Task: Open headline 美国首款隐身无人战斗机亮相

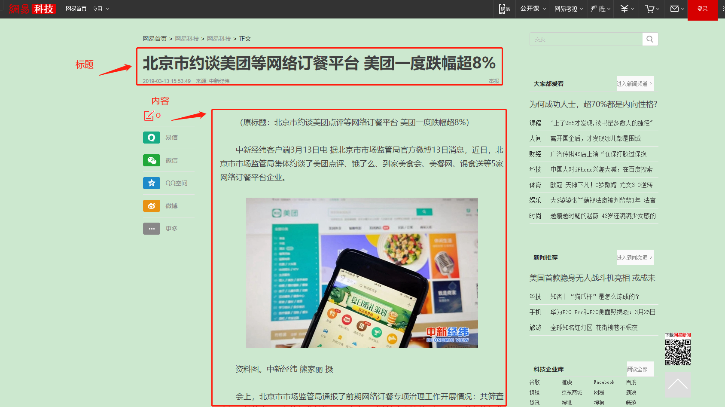Action: click(x=592, y=278)
